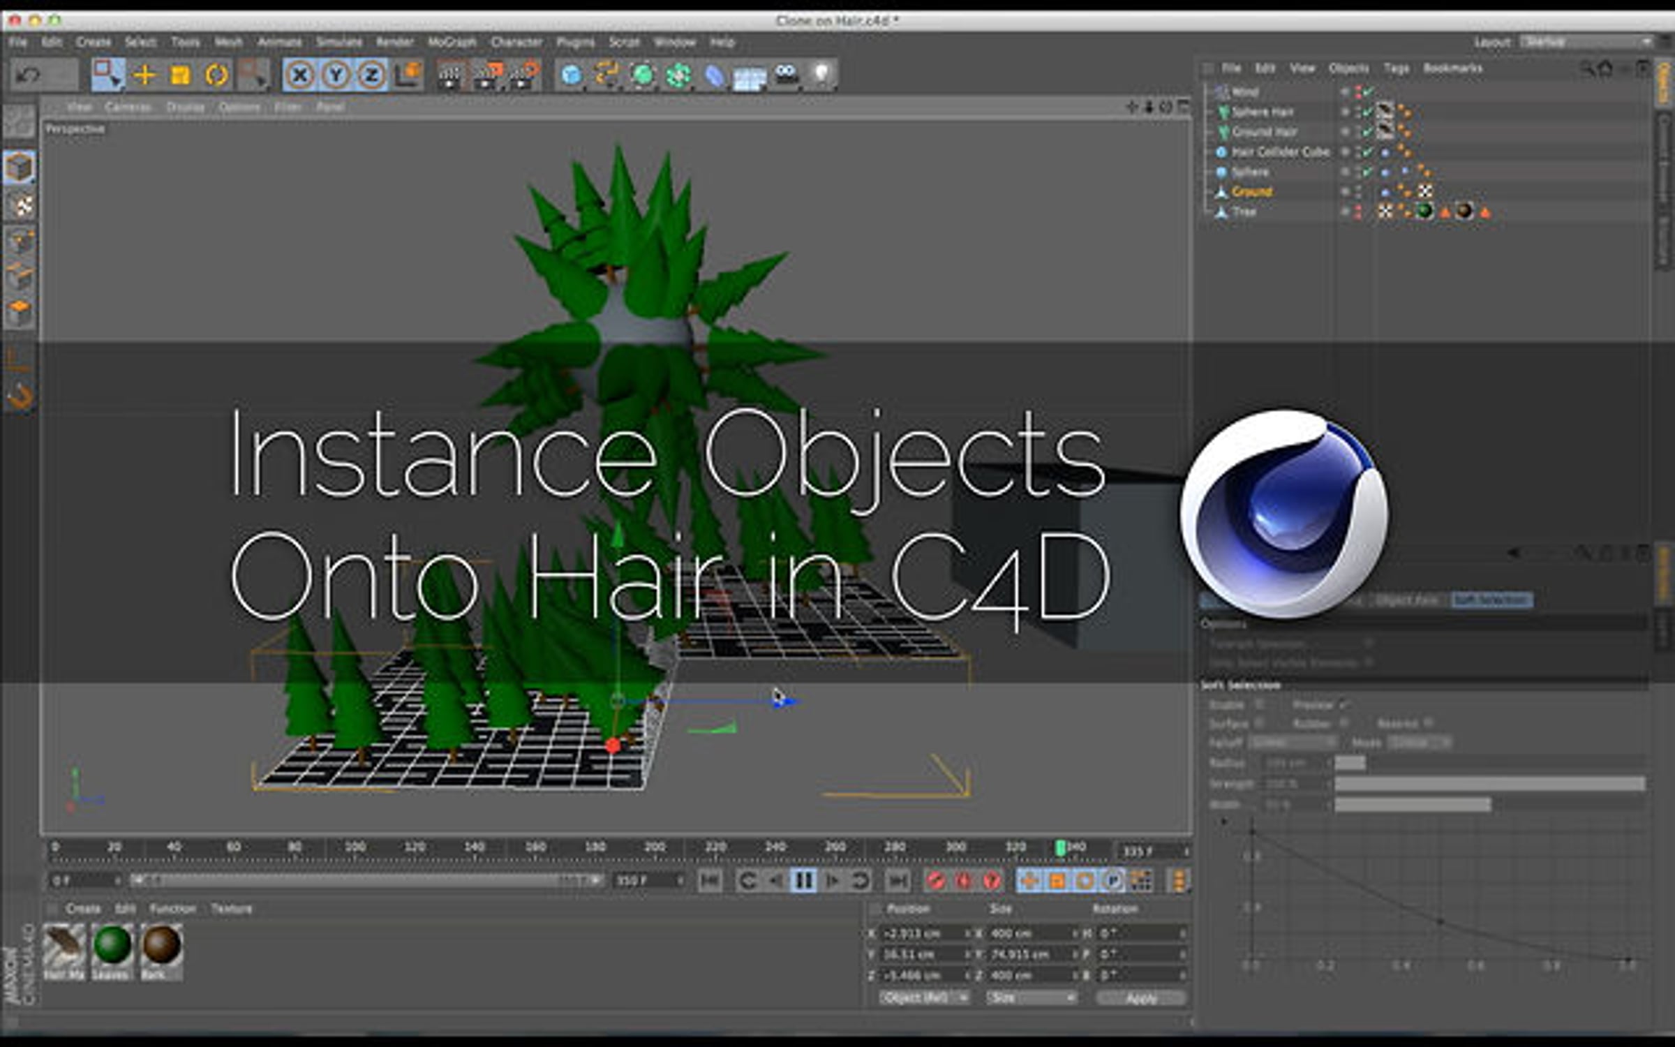Go to start of animation
Viewport: 1675px width, 1047px height.
(710, 880)
